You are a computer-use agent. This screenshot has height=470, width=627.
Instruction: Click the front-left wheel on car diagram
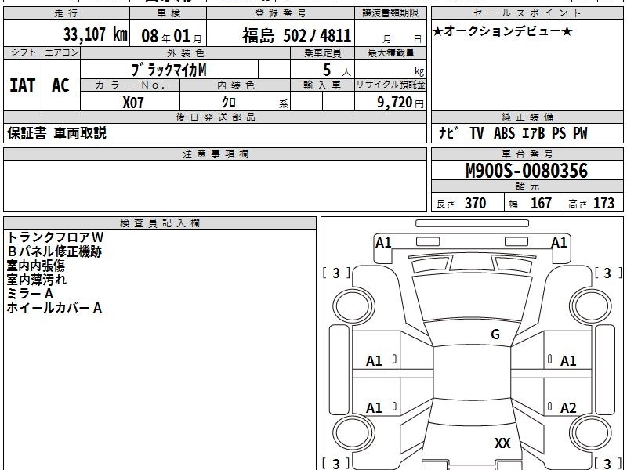click(x=353, y=306)
